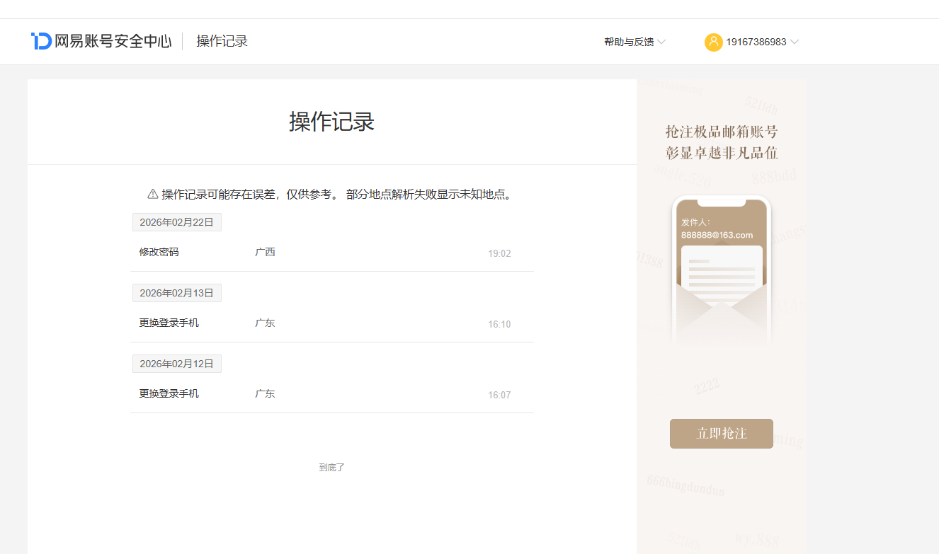The height and width of the screenshot is (554, 939).
Task: Click the yellow user avatar icon
Action: coord(713,42)
